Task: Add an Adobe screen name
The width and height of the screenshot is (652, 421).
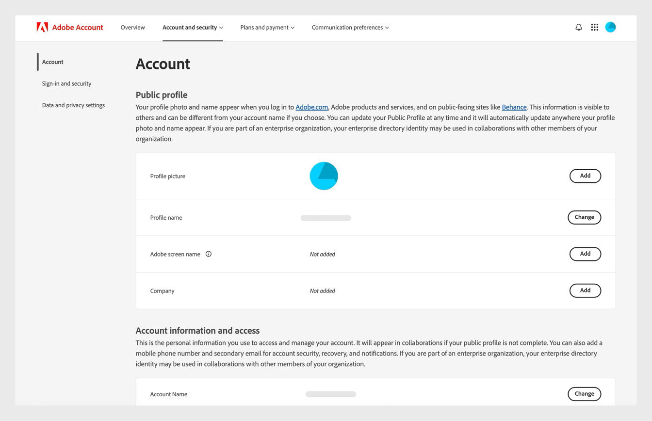Action: click(x=585, y=254)
